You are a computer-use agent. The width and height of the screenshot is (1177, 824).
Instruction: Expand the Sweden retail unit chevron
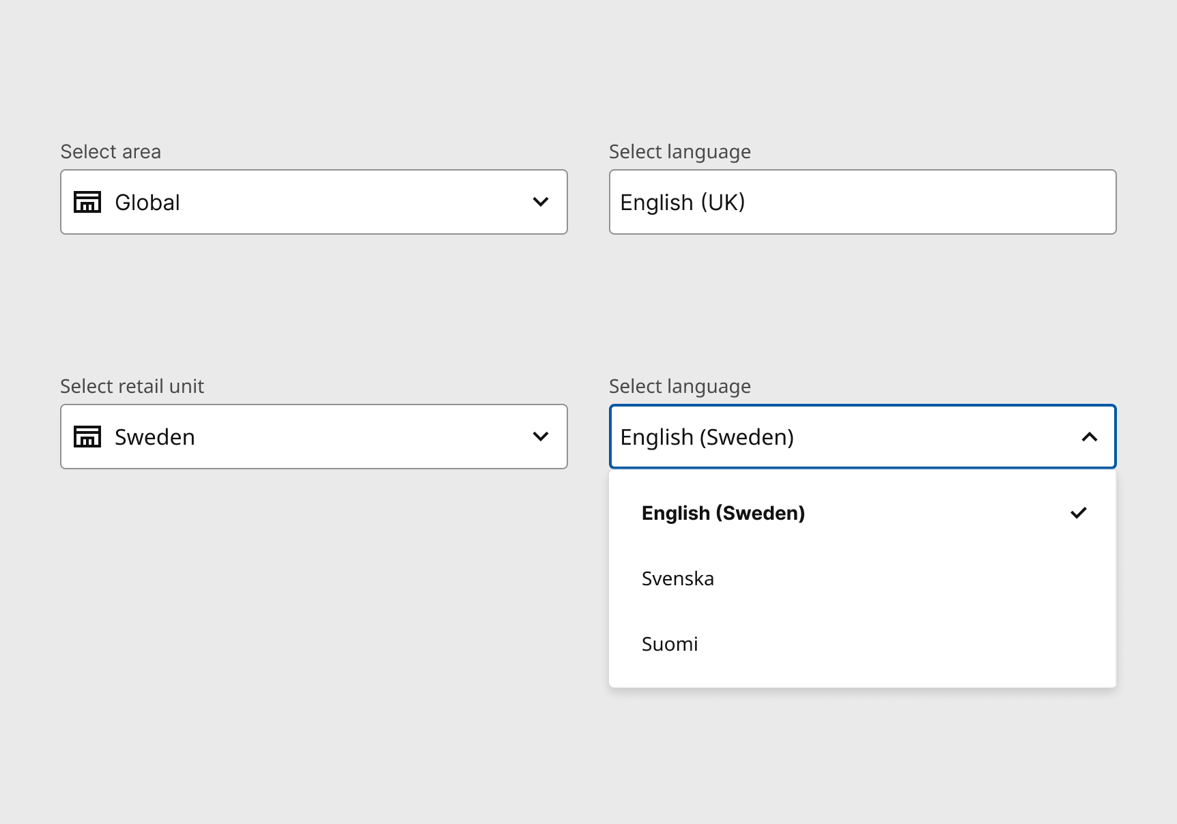coord(541,437)
